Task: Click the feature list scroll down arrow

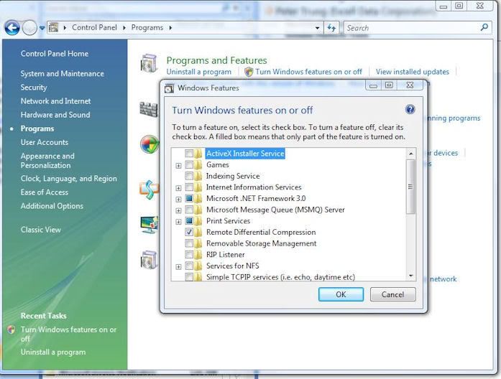Action: 411,276
